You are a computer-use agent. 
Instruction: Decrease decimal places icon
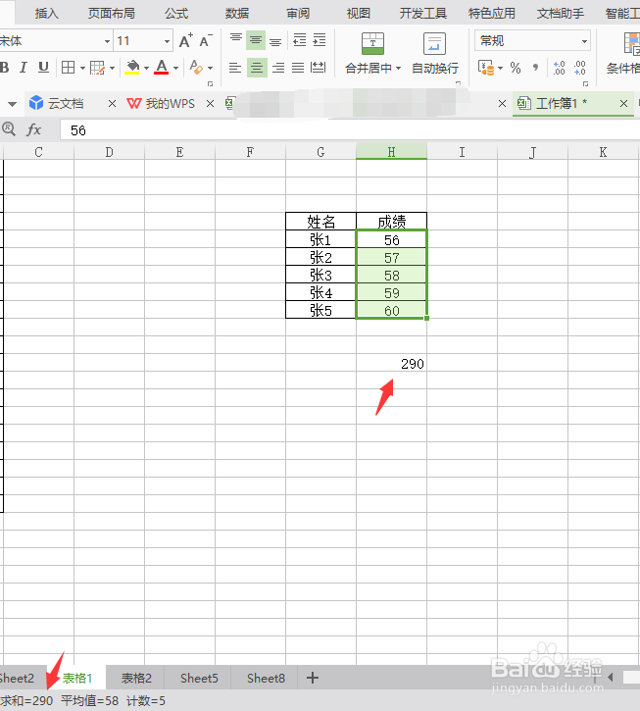(x=579, y=68)
